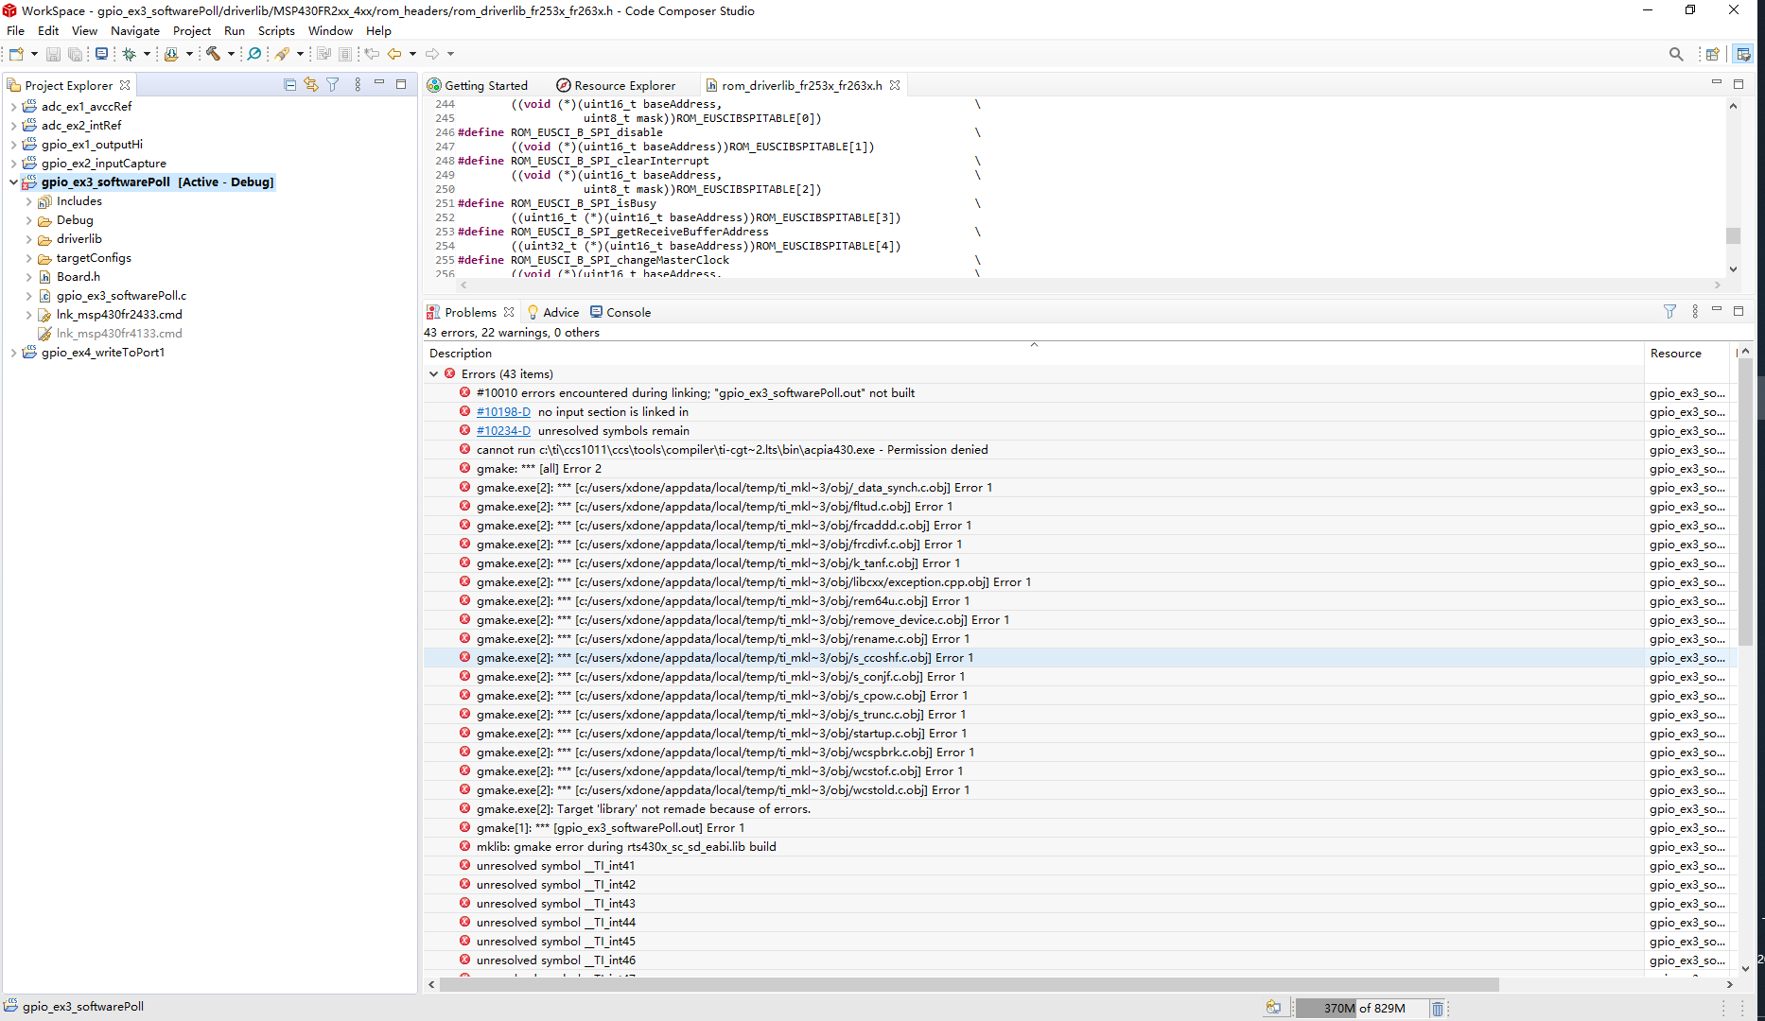Close the rom_driverlib_fr253x_fr263x.h tab
The width and height of the screenshot is (1765, 1021).
point(895,85)
